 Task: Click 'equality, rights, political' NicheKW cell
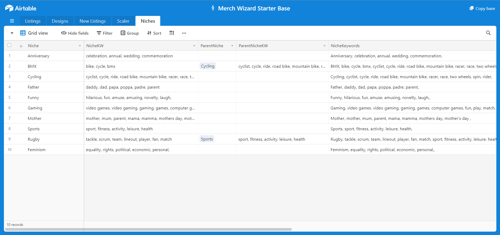click(141, 150)
